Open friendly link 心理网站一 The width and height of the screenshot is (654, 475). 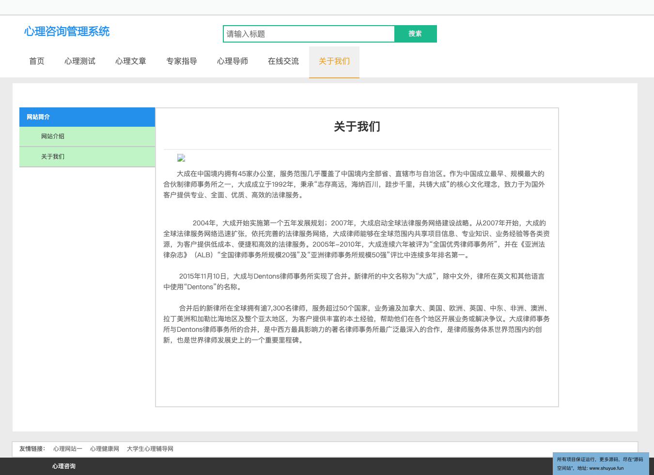tap(68, 449)
